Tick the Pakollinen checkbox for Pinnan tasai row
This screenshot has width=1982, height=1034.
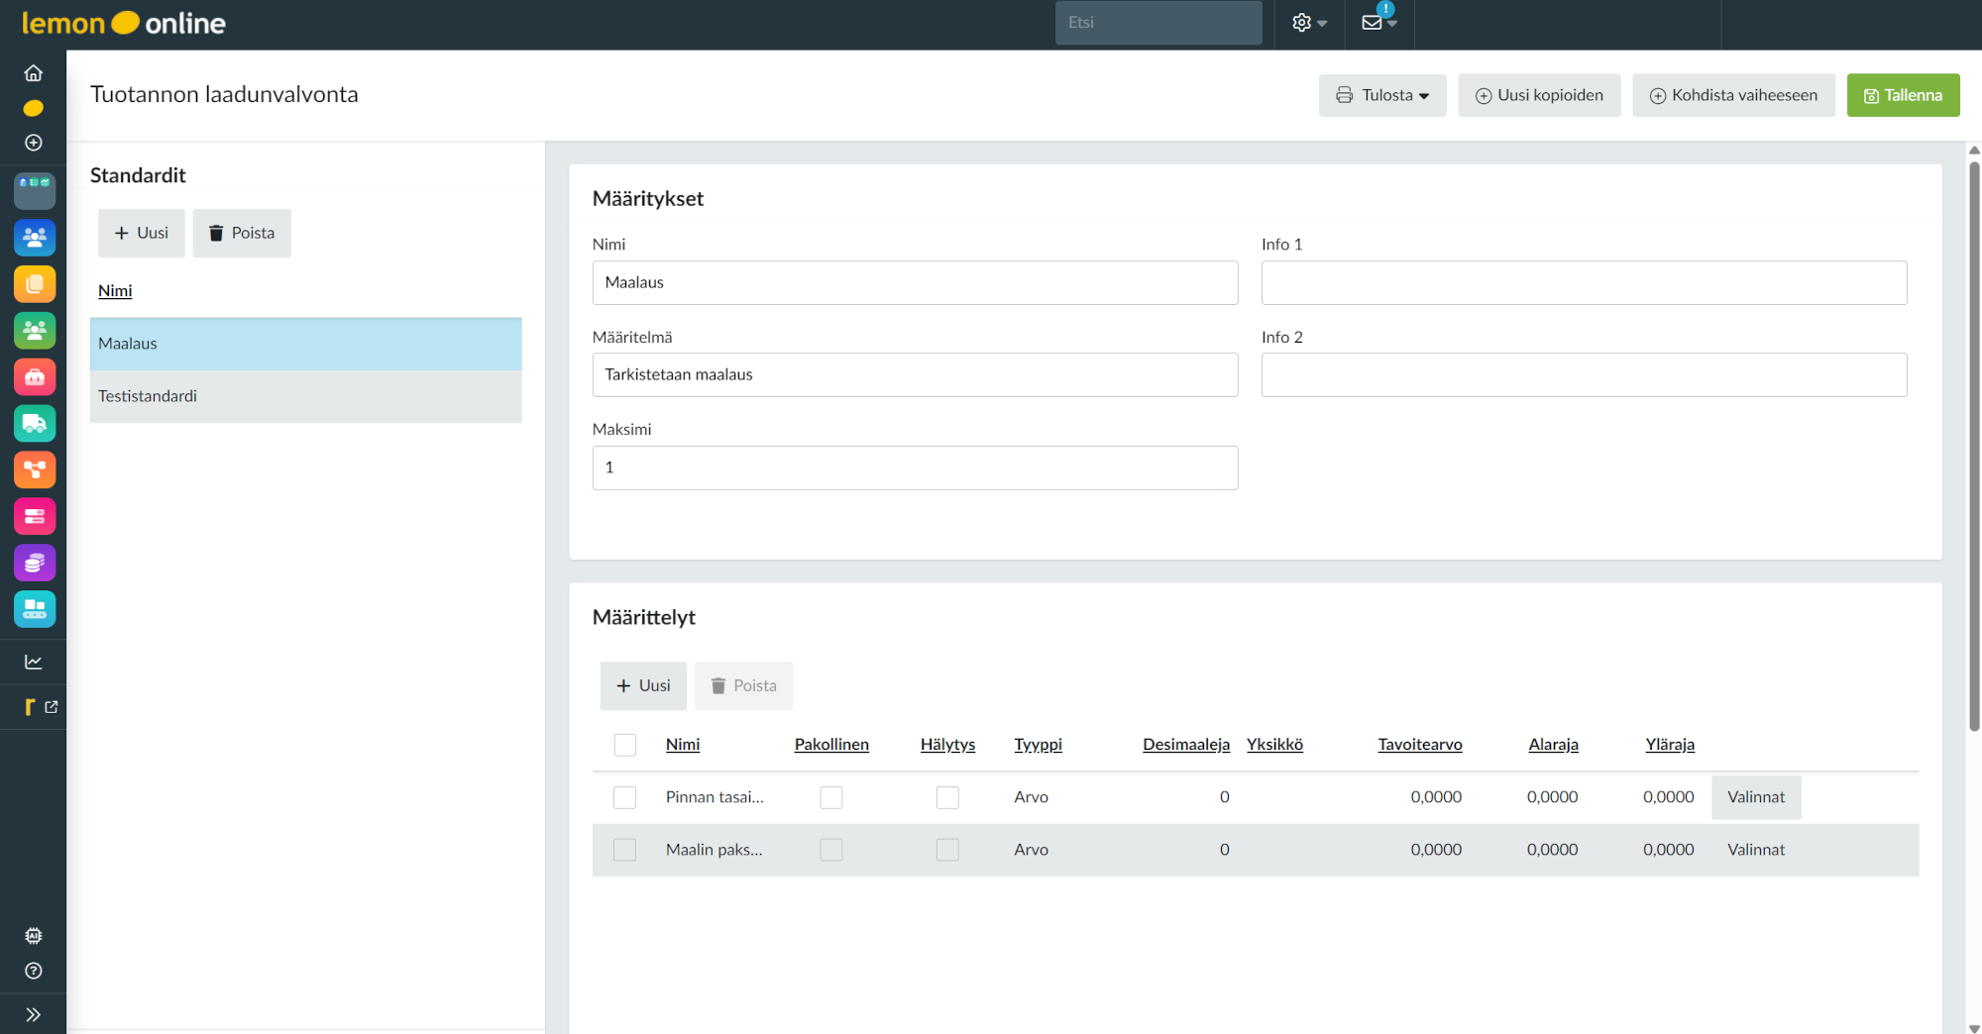pos(831,797)
